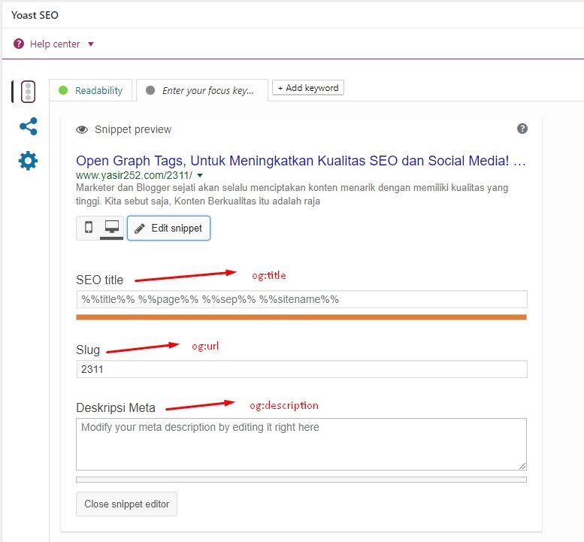Click the Open Graph Tags snippet title link

pyautogui.click(x=301, y=161)
